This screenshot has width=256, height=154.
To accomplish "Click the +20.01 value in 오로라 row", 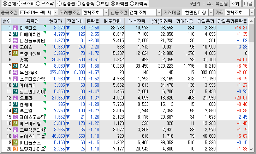I will (x=241, y=98).
